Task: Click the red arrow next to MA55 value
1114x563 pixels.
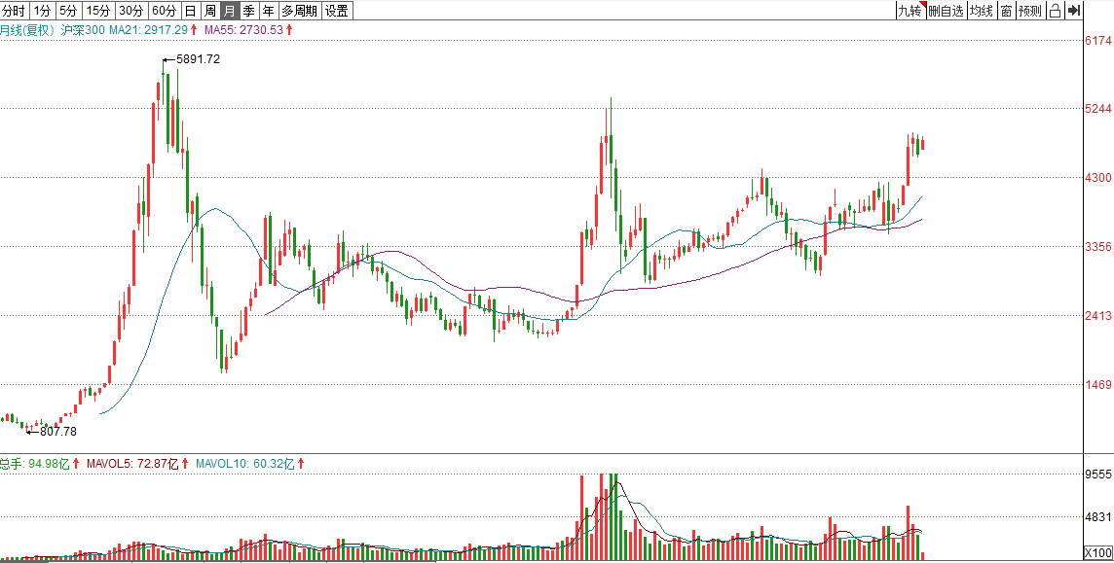Action: [x=289, y=31]
